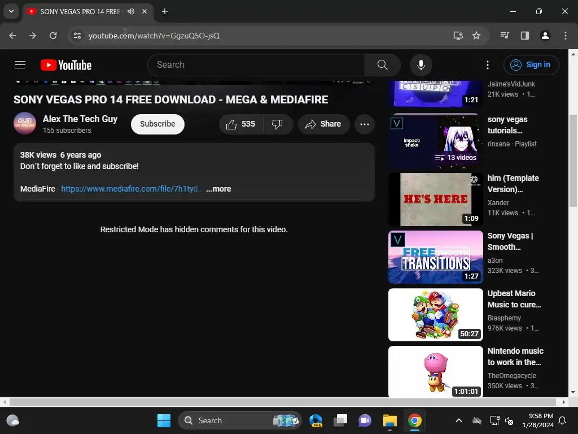Open tab search dropdown arrow
The image size is (578, 434).
click(x=11, y=11)
